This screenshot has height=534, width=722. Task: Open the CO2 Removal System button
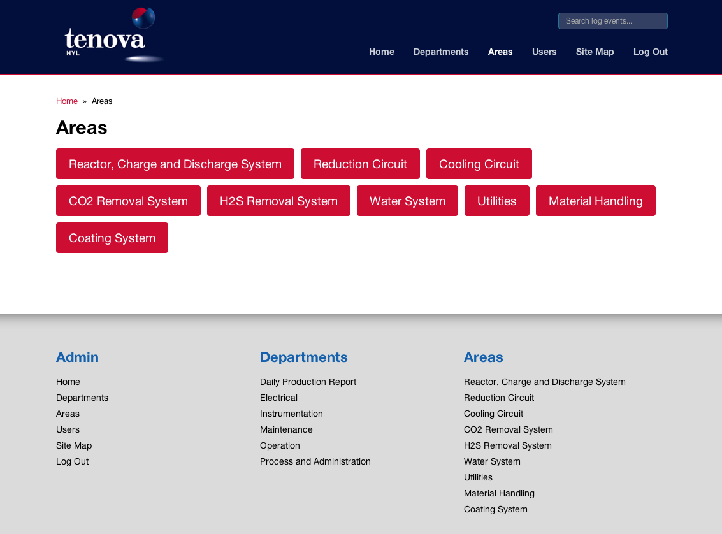pos(129,201)
